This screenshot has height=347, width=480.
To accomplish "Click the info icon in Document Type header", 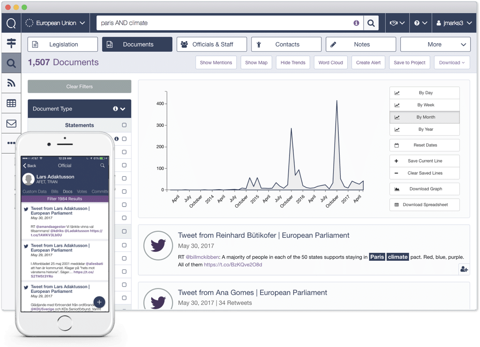I will (x=115, y=109).
